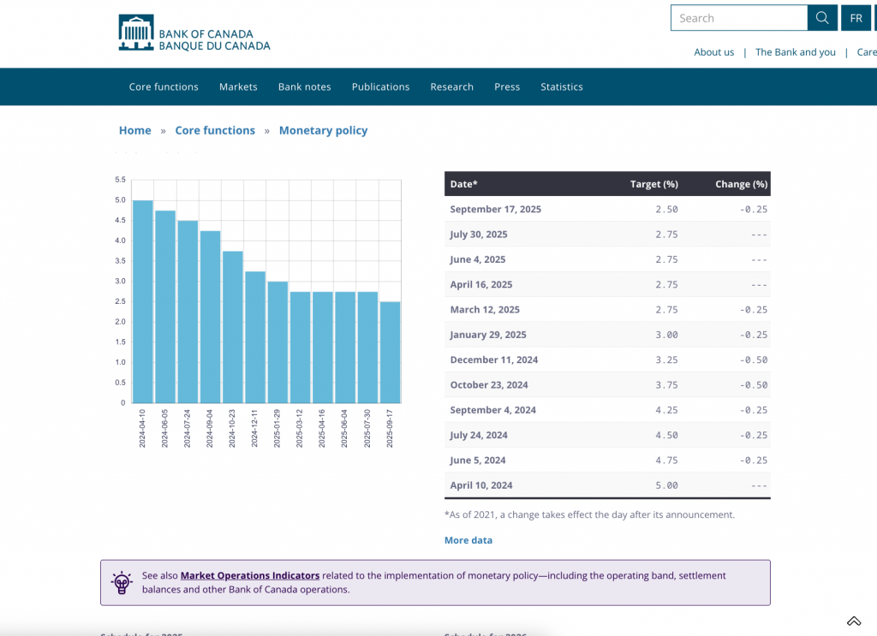Expand the Statistics menu
The width and height of the screenshot is (877, 636).
[561, 86]
